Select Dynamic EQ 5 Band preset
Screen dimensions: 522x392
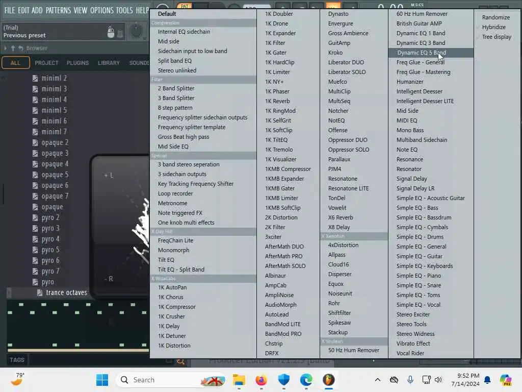(x=431, y=53)
